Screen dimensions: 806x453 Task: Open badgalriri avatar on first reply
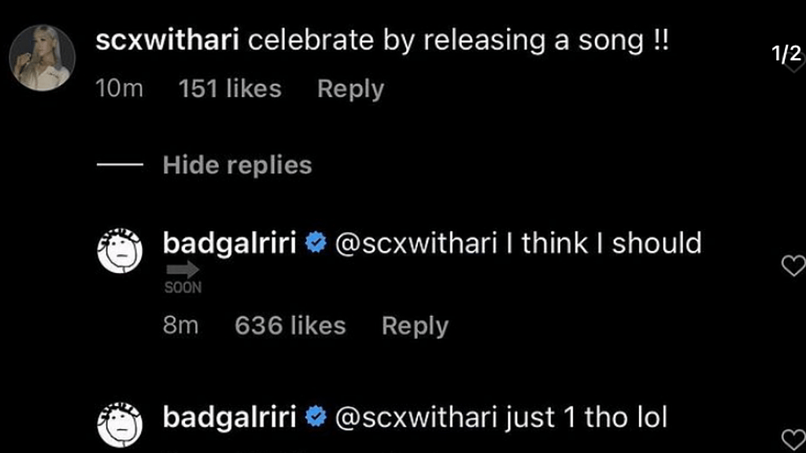120,251
